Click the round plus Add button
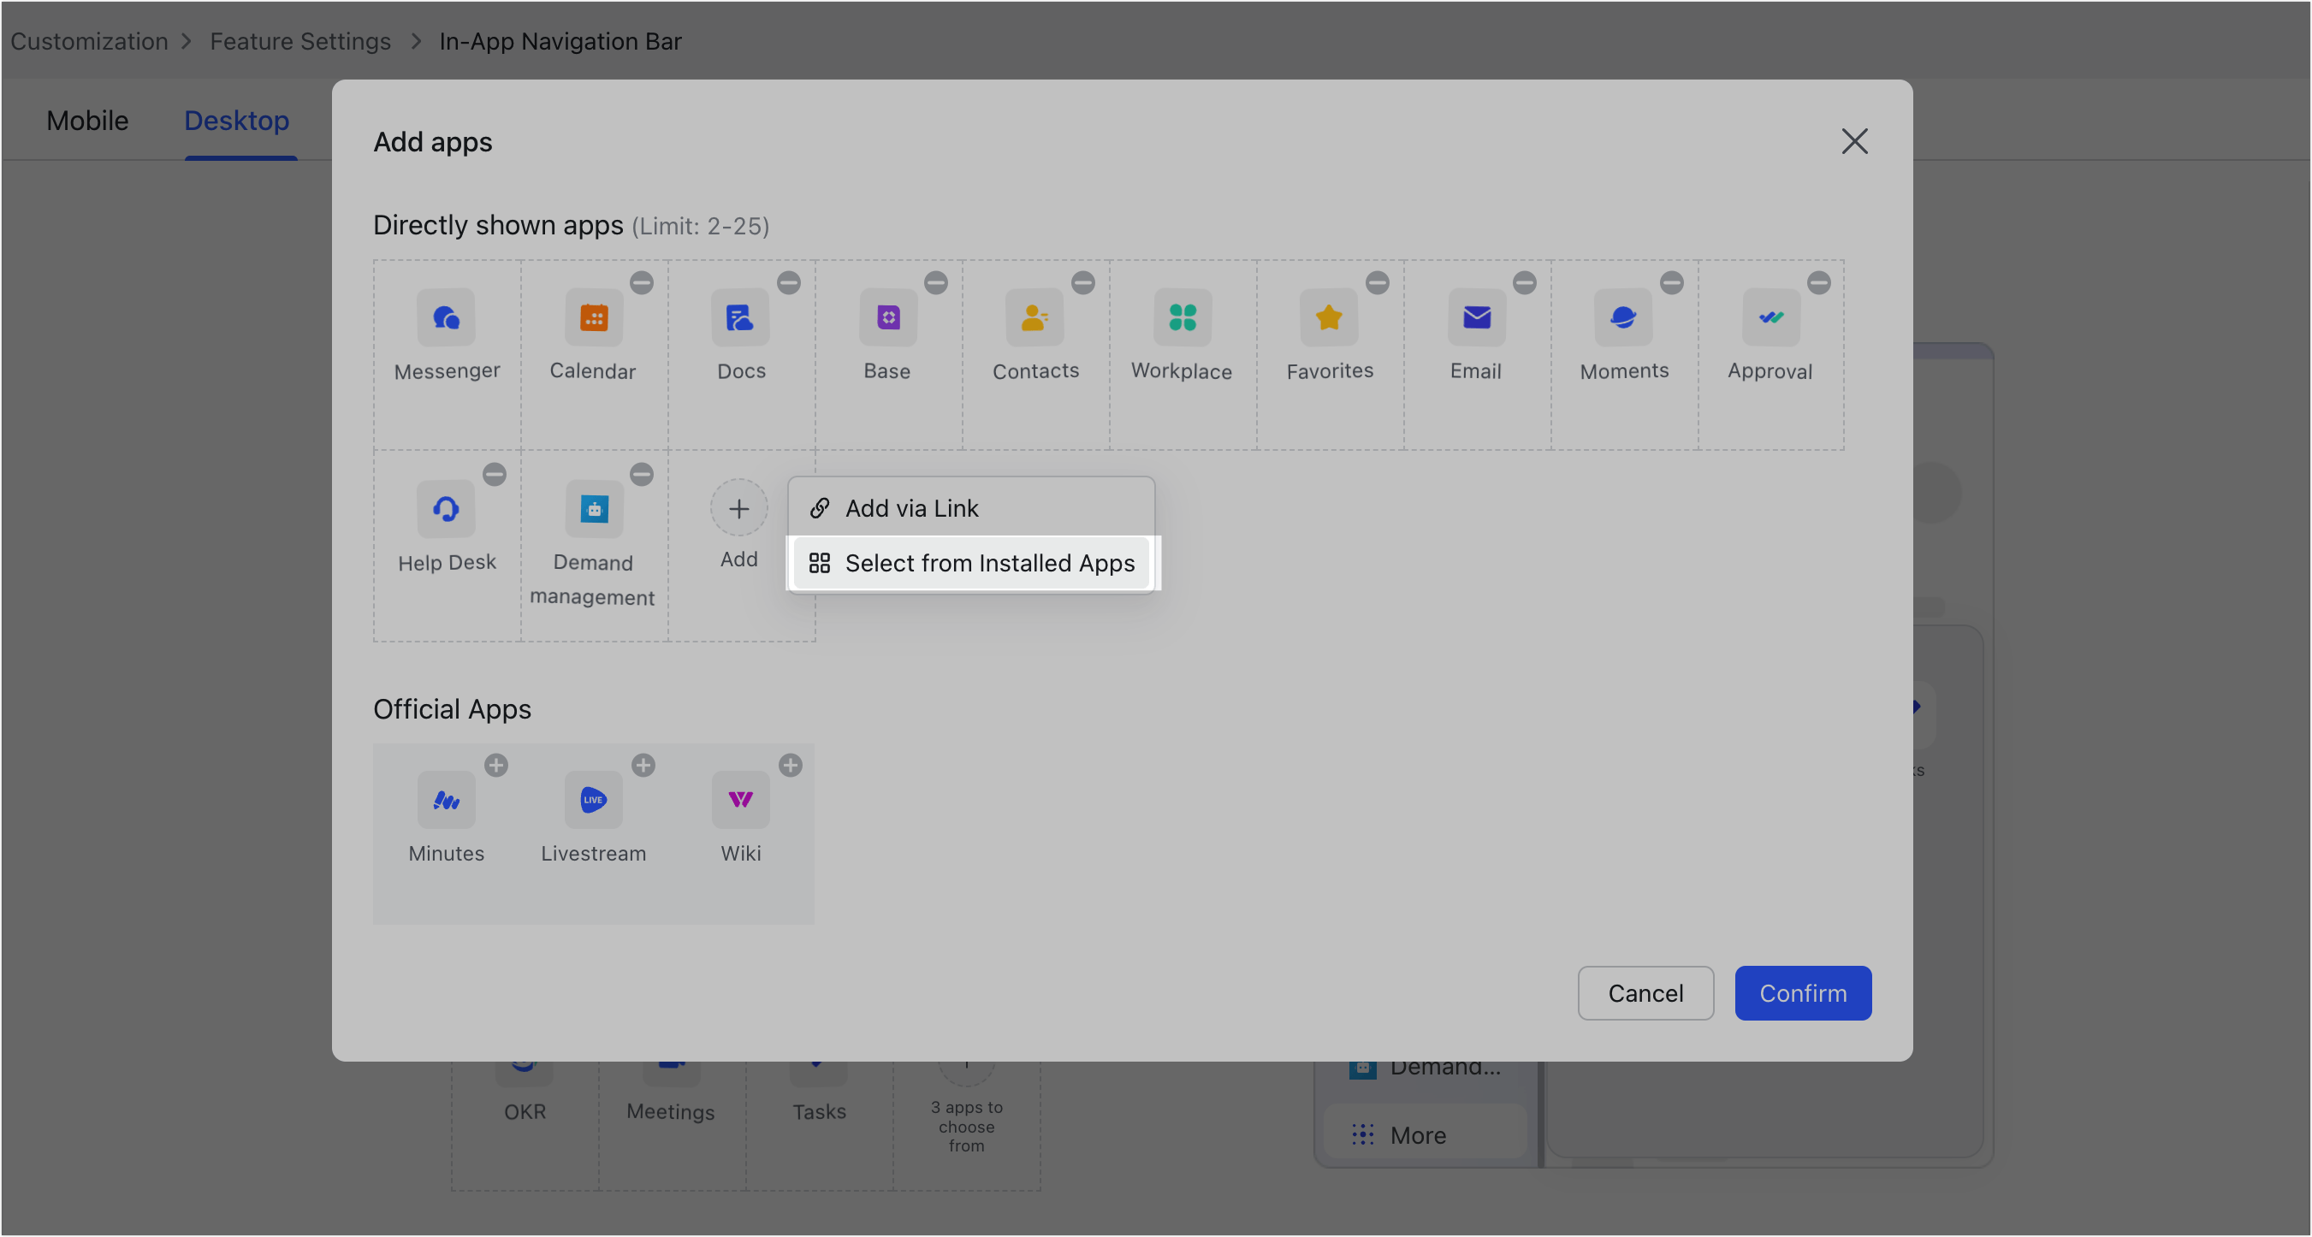Image resolution: width=2312 pixels, height=1237 pixels. click(738, 509)
